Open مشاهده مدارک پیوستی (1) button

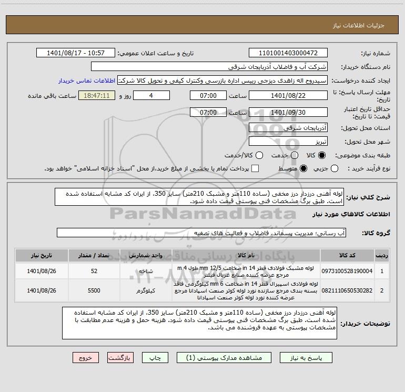224,358
